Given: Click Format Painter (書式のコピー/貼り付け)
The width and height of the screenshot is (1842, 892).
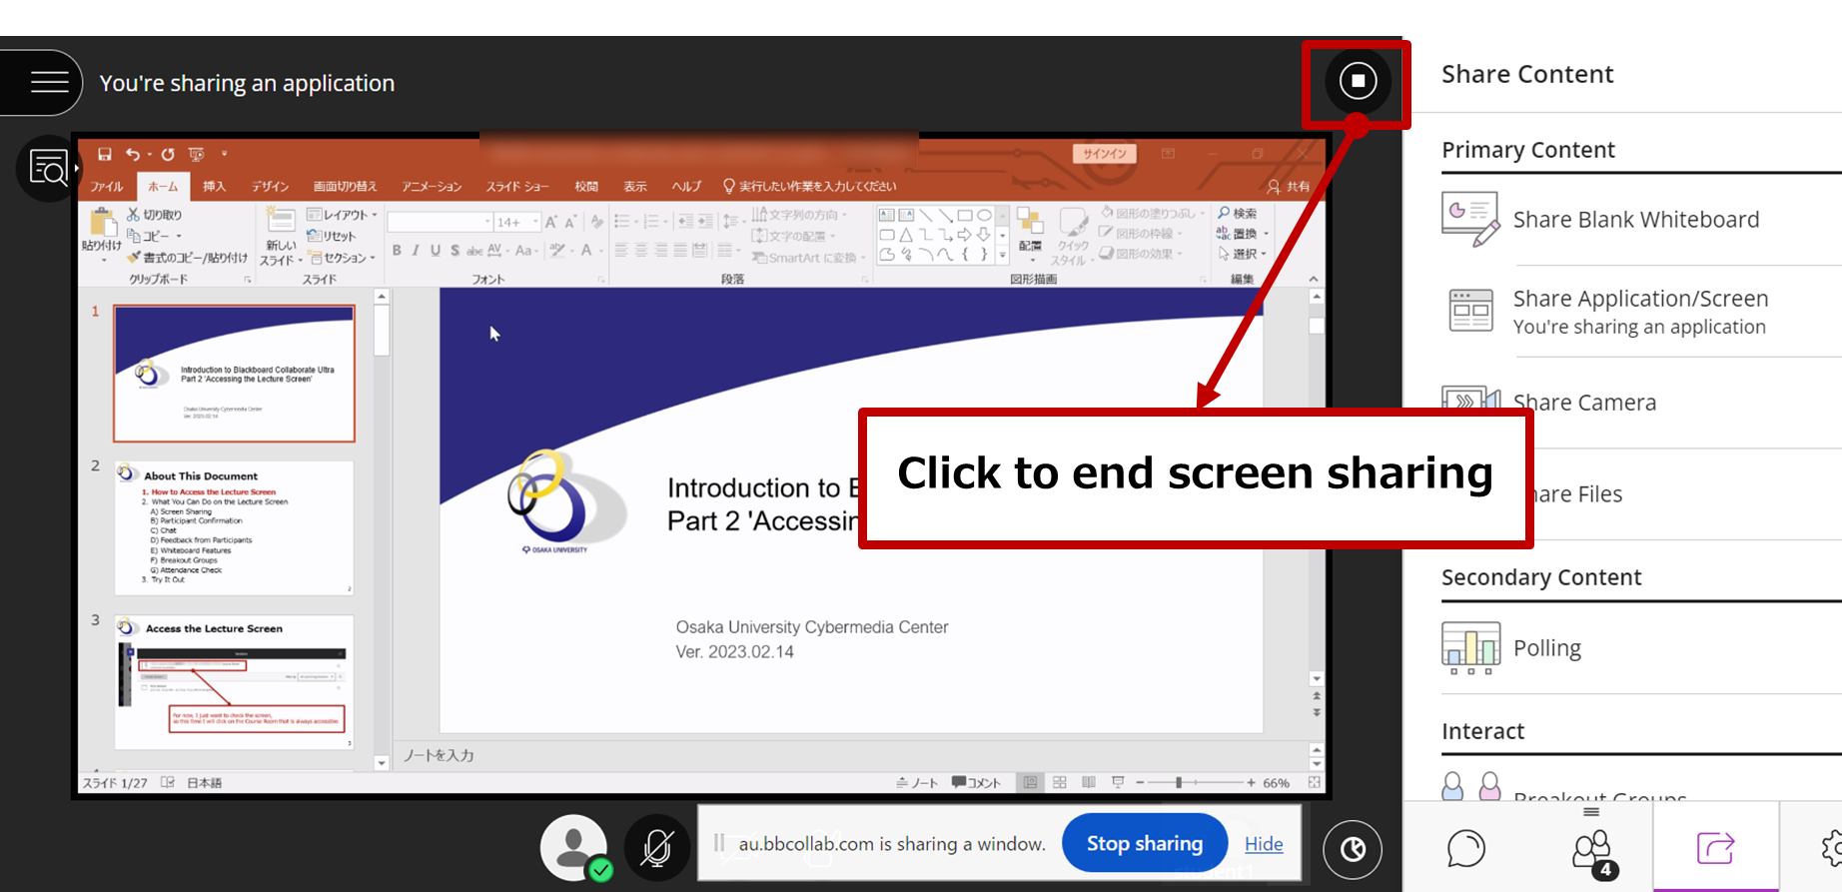Looking at the screenshot, I should click(188, 257).
